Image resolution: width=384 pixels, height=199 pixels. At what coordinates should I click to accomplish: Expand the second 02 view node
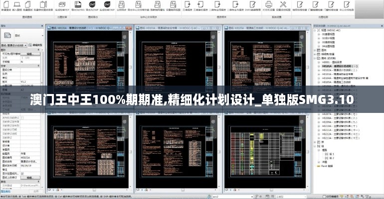pos(319,38)
